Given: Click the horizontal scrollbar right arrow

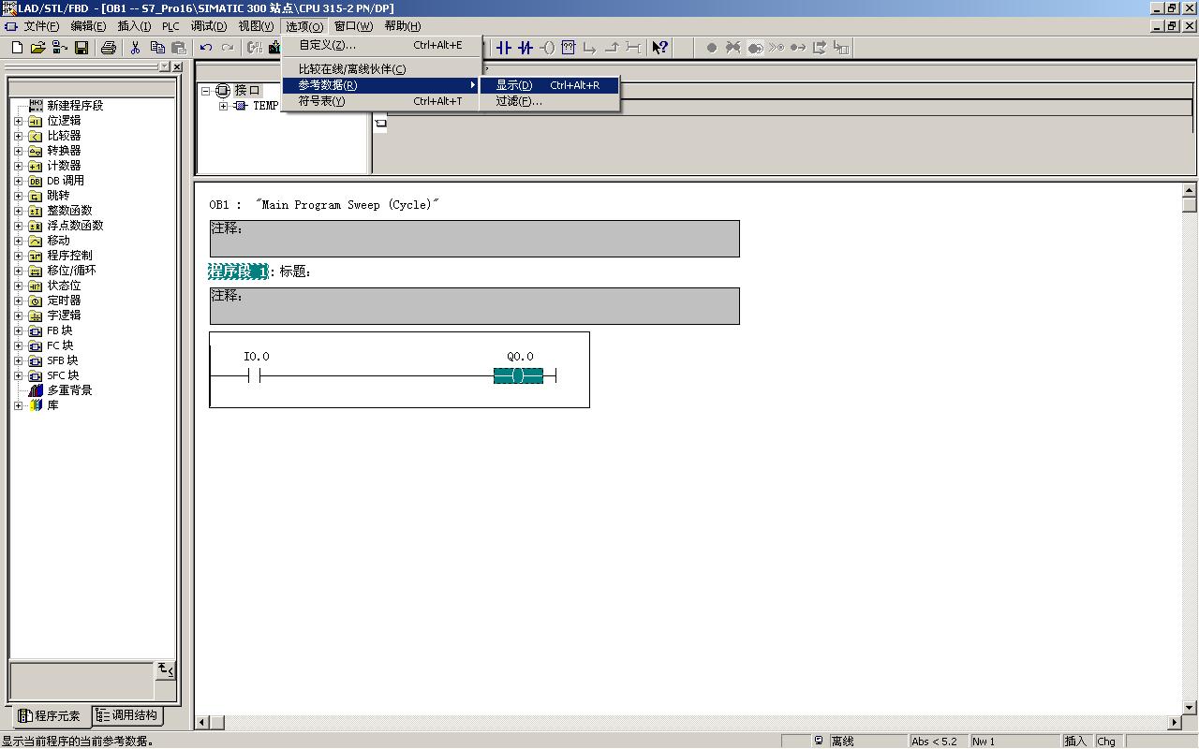Looking at the screenshot, I should 1176,722.
